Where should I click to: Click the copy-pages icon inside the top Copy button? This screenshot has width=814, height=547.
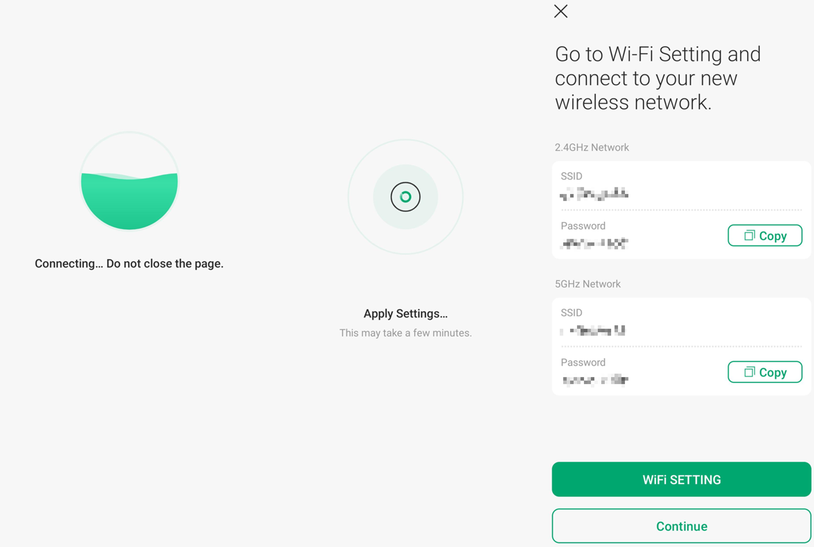(749, 236)
